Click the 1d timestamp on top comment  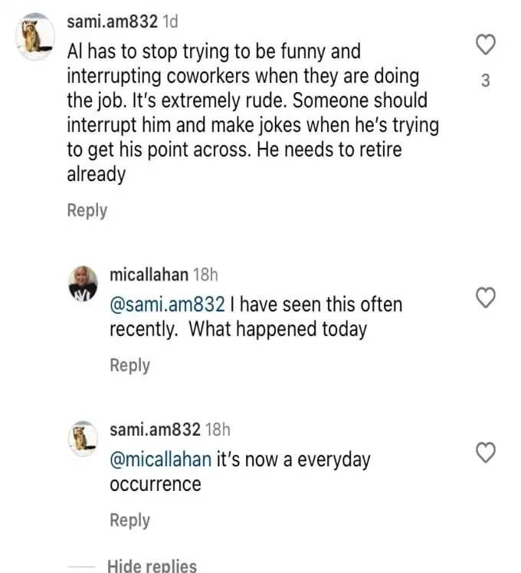pos(170,22)
